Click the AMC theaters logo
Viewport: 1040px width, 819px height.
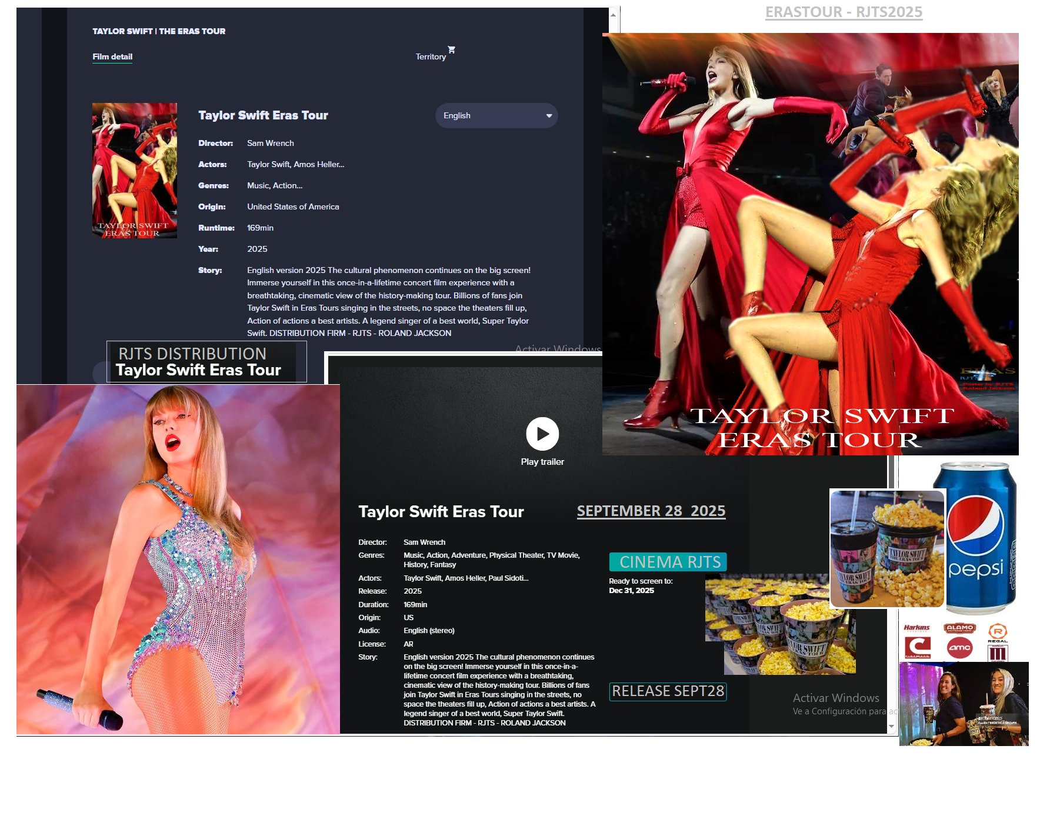tap(959, 648)
